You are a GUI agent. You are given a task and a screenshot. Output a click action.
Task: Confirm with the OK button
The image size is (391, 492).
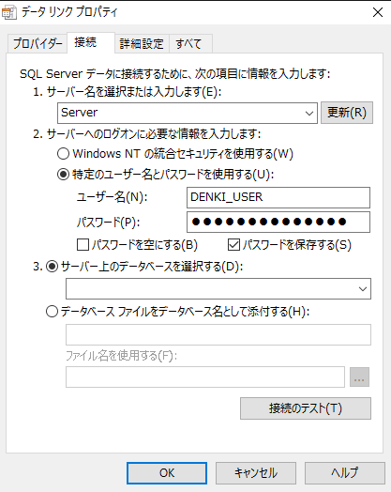167,473
